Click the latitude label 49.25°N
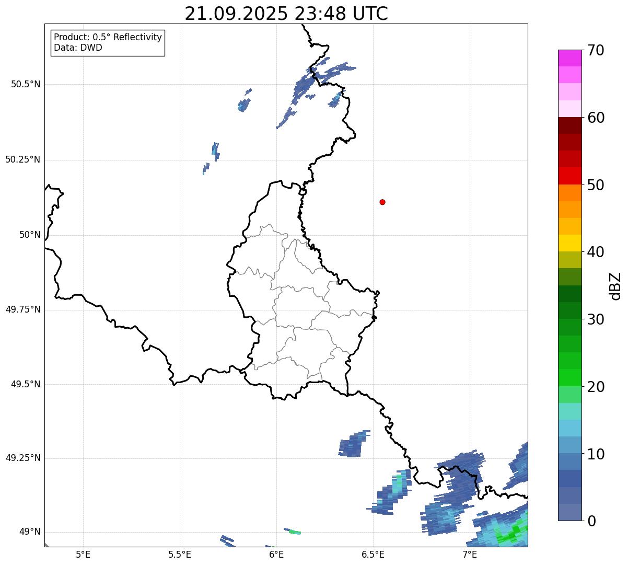 [22, 458]
